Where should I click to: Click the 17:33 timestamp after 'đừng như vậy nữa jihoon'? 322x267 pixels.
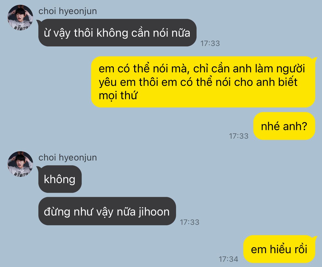click(190, 222)
